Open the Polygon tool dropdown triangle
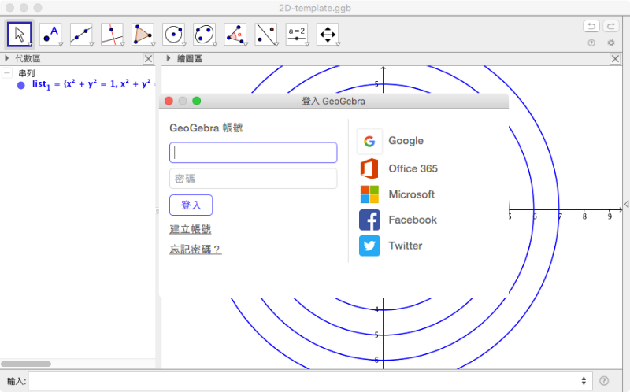Viewport: 630px width, 392px height. point(153,44)
